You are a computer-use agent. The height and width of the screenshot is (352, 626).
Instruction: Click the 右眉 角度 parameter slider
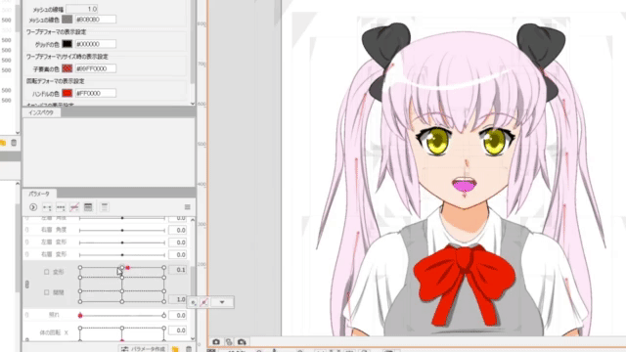[x=122, y=231]
